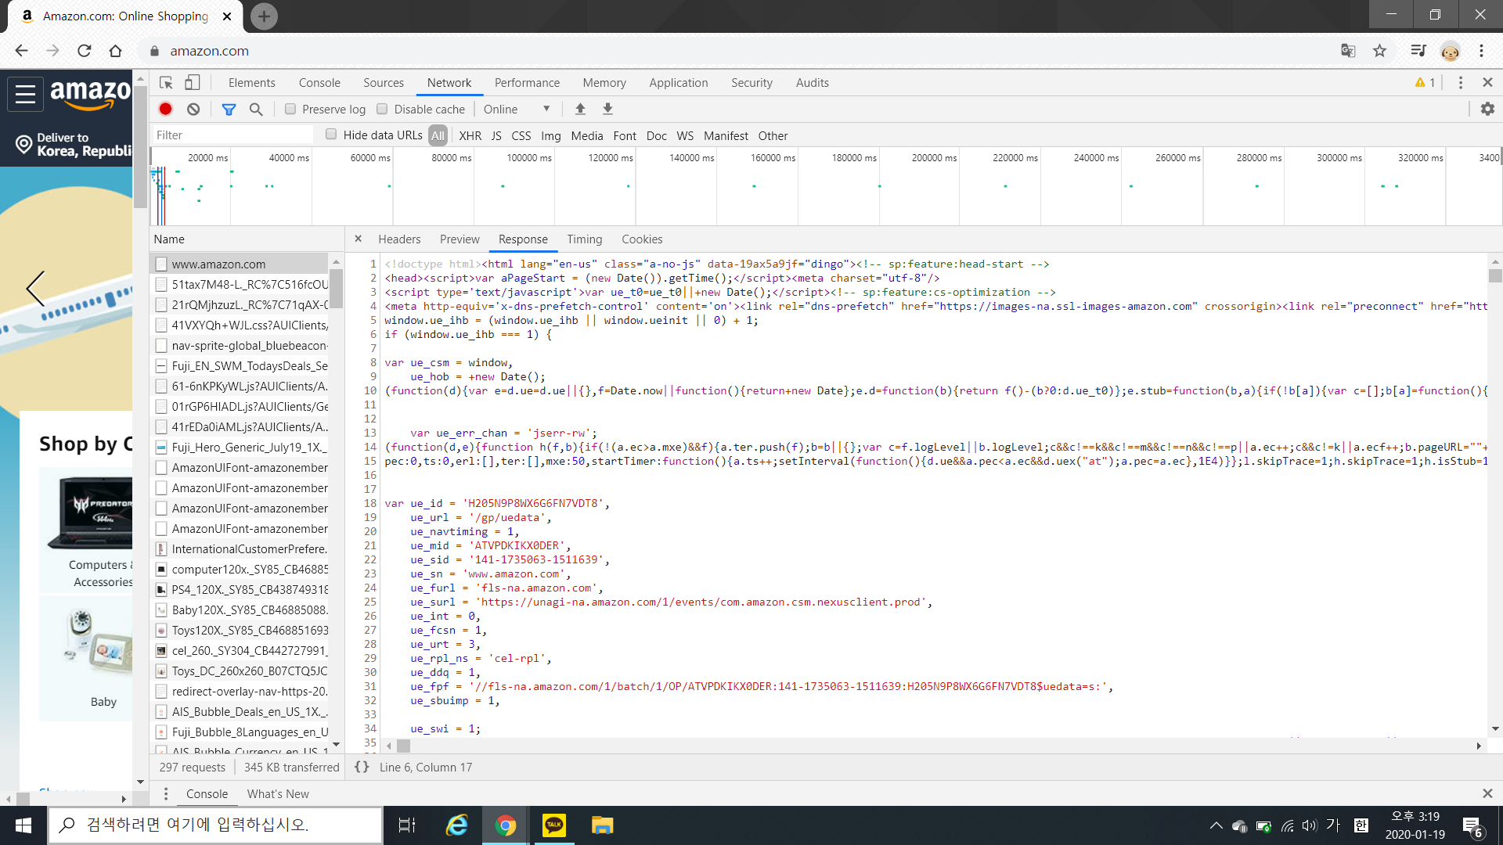Select the inspect element picker icon
The width and height of the screenshot is (1503, 845).
click(166, 83)
